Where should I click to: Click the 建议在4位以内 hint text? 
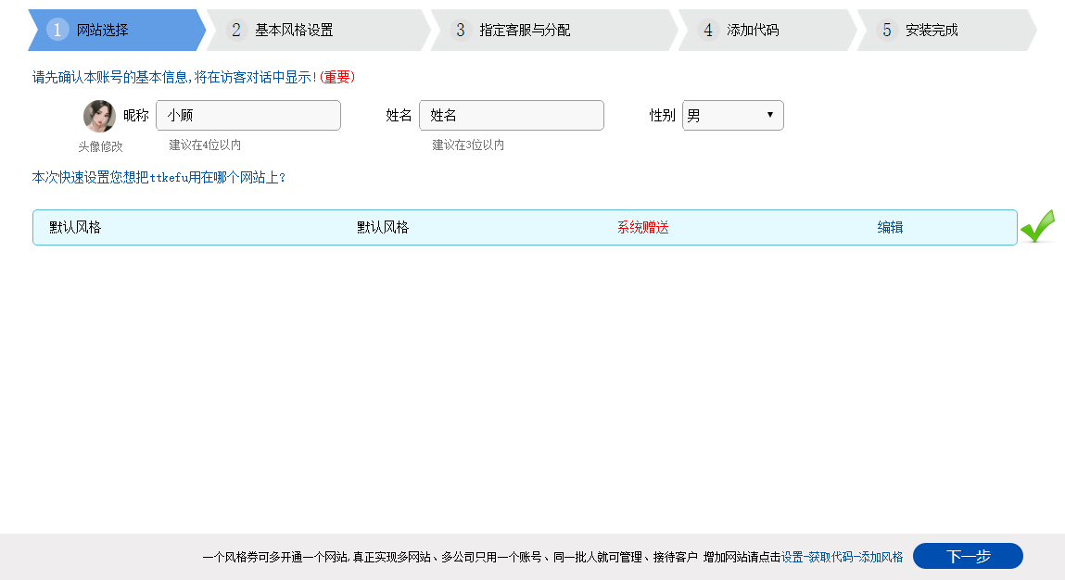(x=205, y=145)
